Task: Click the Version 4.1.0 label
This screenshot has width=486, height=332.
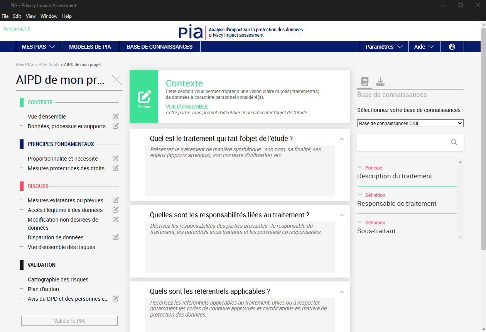Action: (x=17, y=29)
